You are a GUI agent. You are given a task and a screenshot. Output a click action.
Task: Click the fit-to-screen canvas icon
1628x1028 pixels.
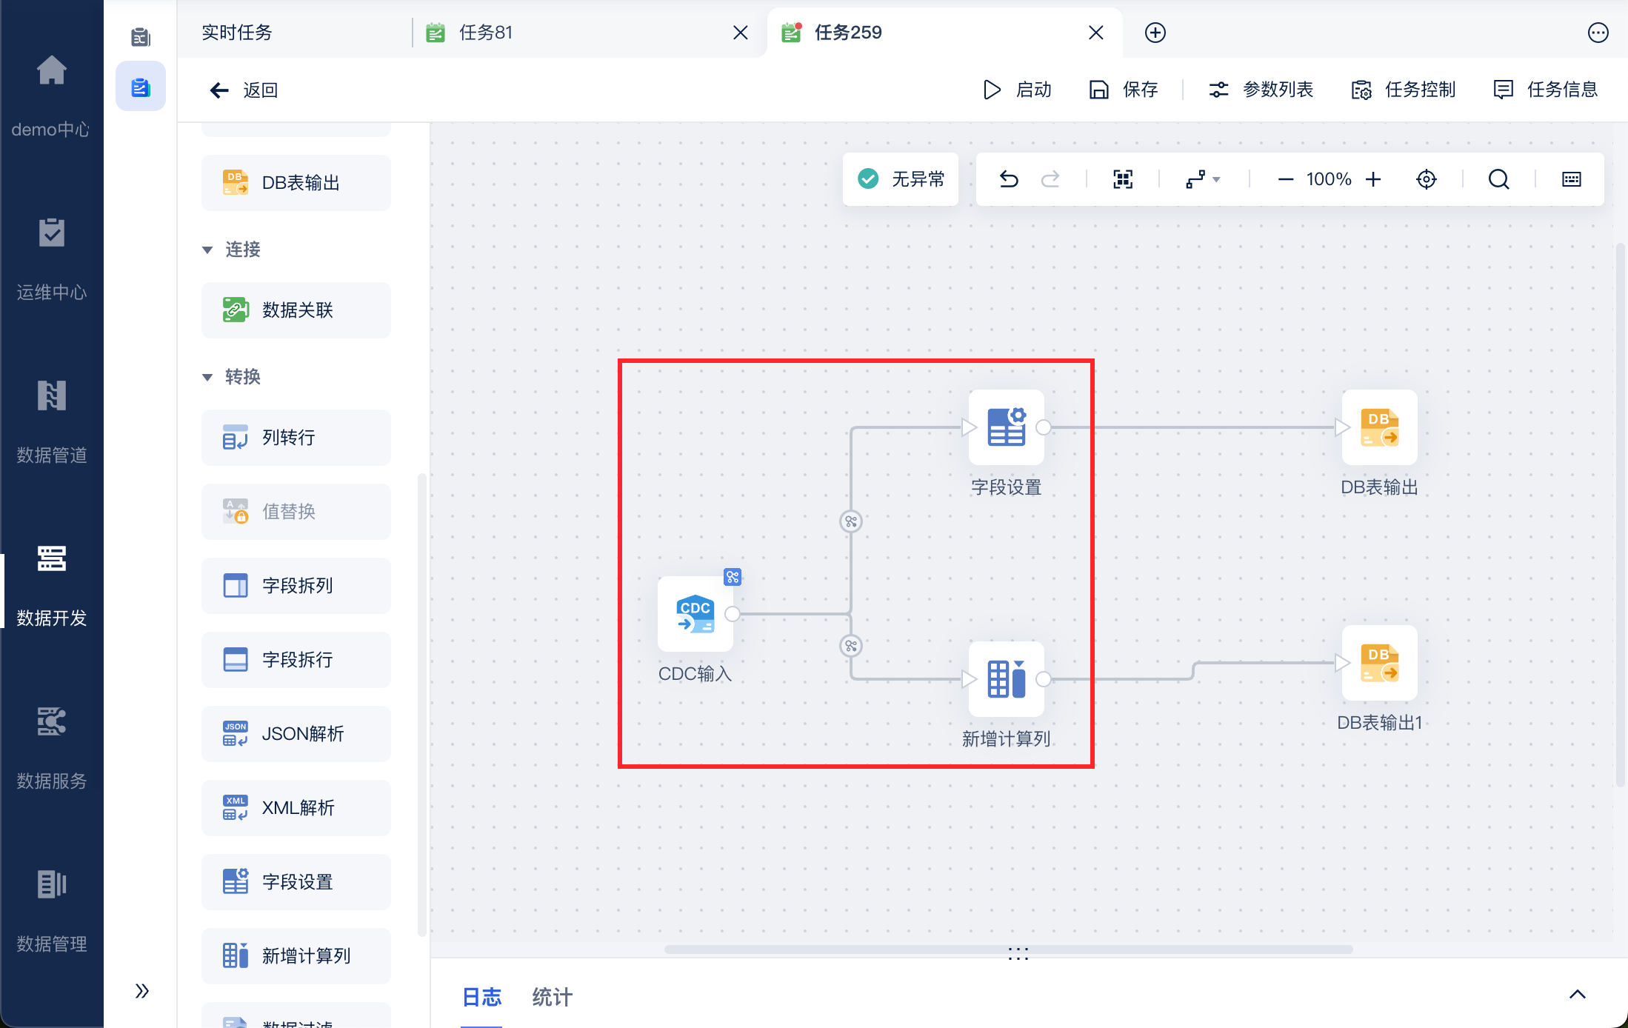point(1123,179)
